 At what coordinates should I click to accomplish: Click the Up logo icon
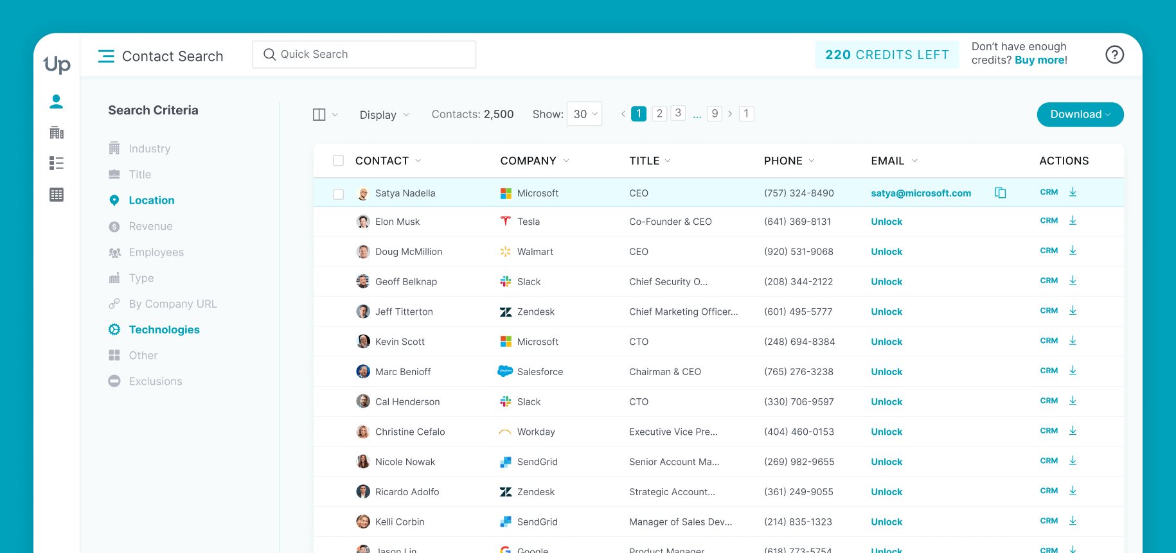tap(57, 64)
